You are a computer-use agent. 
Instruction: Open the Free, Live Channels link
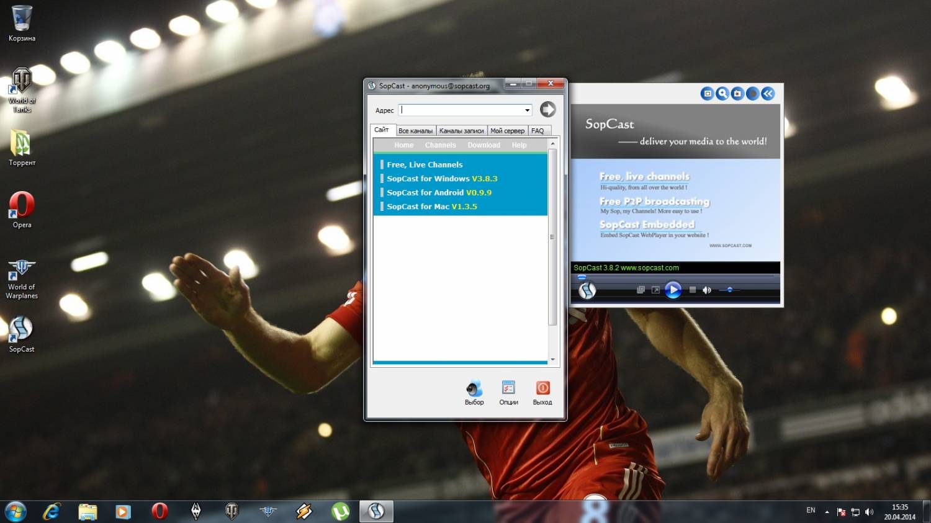[x=425, y=164]
